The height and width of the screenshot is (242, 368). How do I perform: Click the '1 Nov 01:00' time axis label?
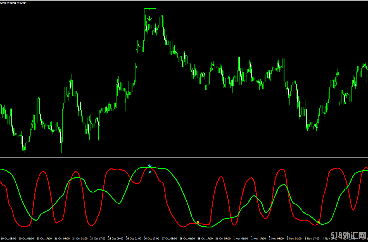click(x=241, y=239)
